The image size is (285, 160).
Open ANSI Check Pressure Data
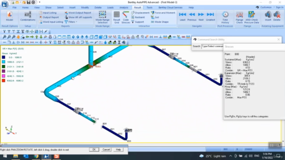tap(252, 17)
